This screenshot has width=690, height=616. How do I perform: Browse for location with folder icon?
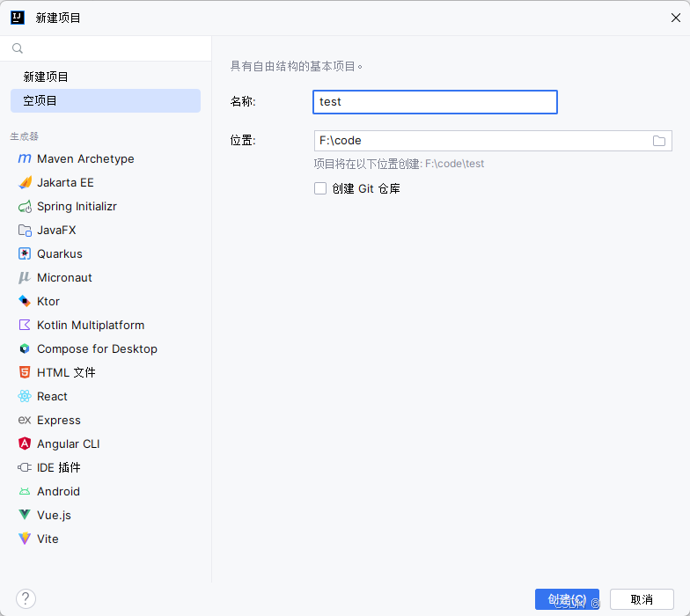pos(658,141)
